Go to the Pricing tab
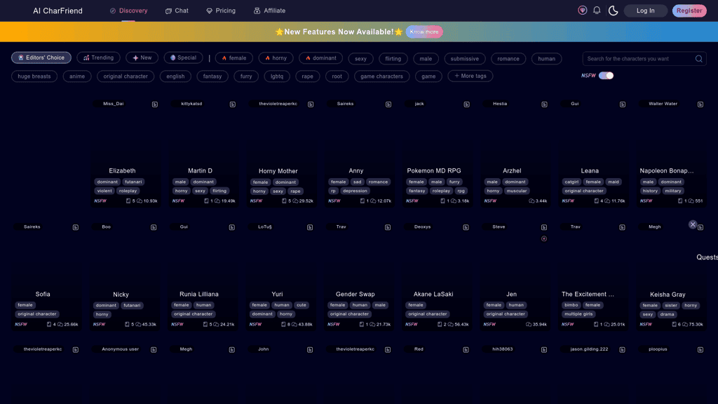718x404 pixels. point(220,11)
